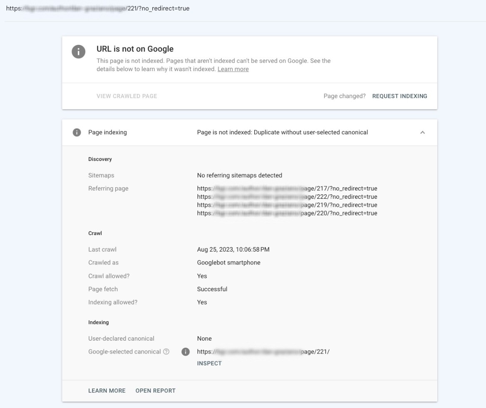Click the Duplicate without user-selected canonical status

tap(283, 132)
